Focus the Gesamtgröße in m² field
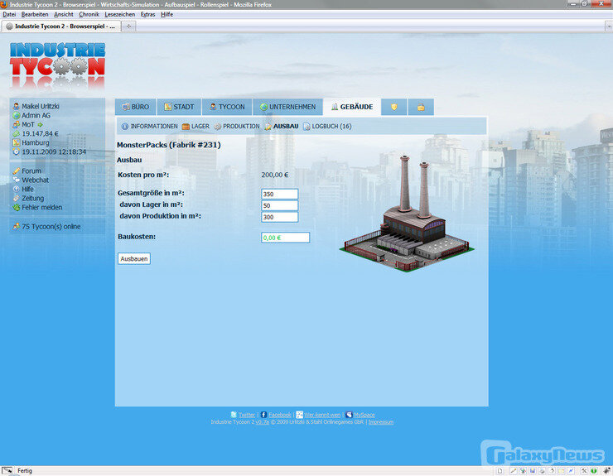 pos(279,194)
